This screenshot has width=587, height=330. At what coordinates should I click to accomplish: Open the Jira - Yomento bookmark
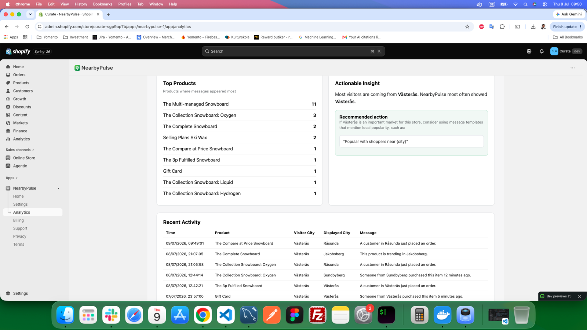pyautogui.click(x=112, y=37)
